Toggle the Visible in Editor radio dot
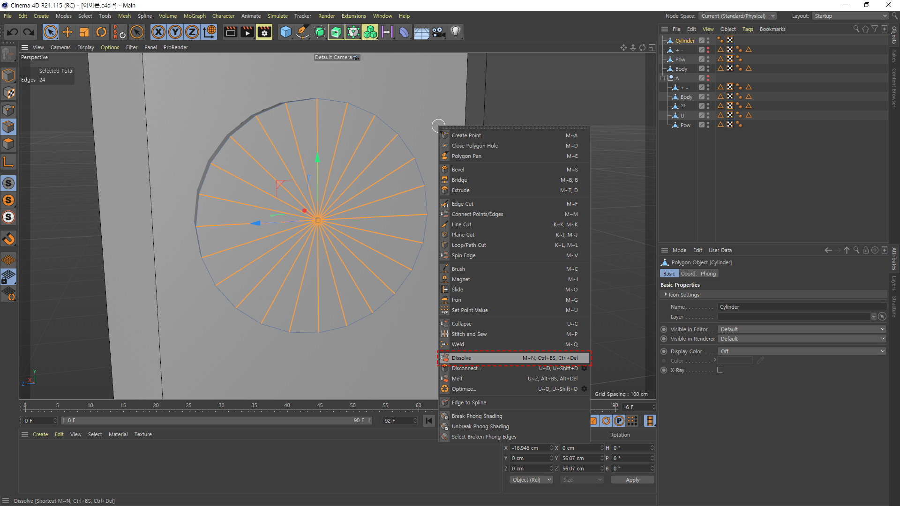The height and width of the screenshot is (506, 900). [664, 329]
